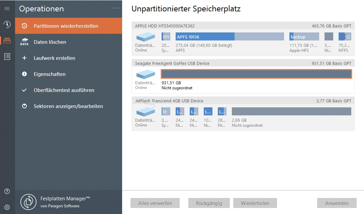Click the Wiederholen button

(255, 203)
